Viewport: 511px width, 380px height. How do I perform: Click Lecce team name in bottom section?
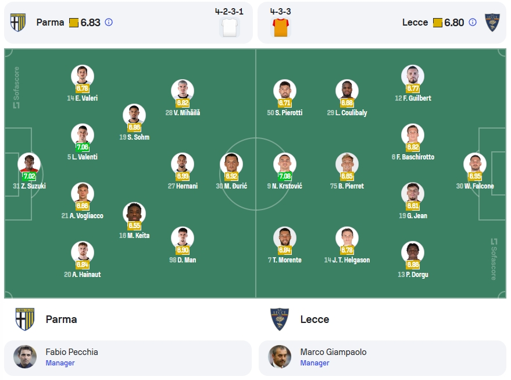pos(315,319)
